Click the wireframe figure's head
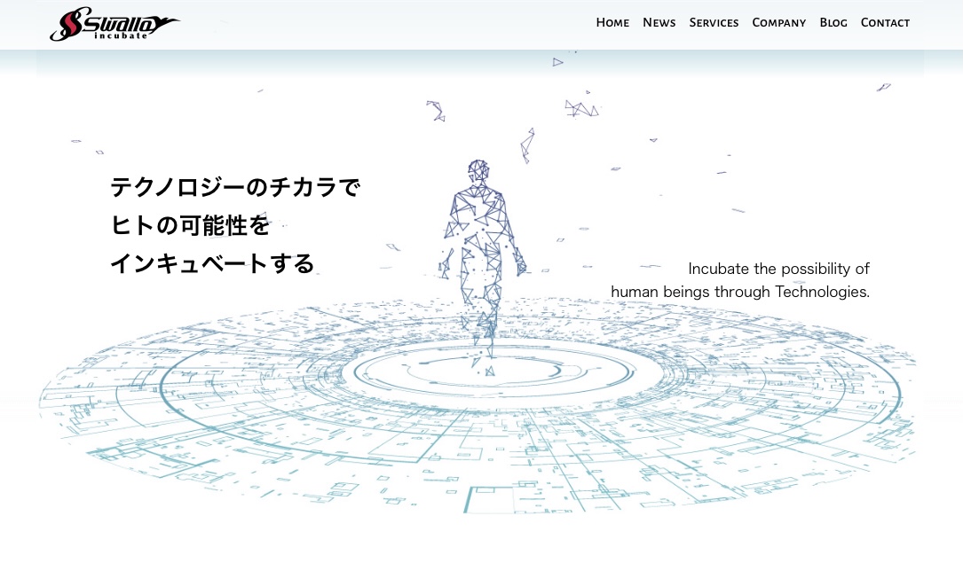This screenshot has height=563, width=963. (x=478, y=170)
